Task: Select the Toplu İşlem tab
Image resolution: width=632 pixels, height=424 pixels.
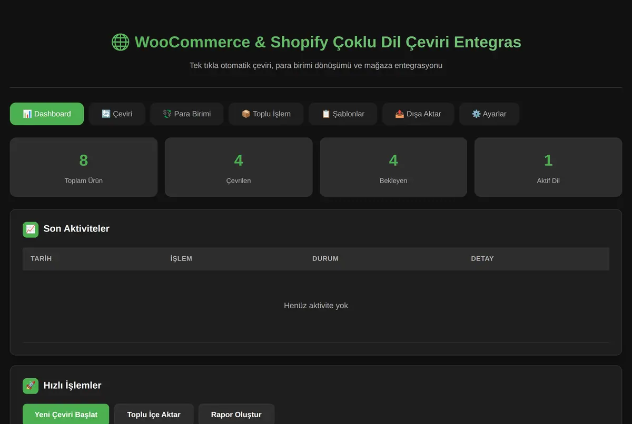Action: click(266, 114)
